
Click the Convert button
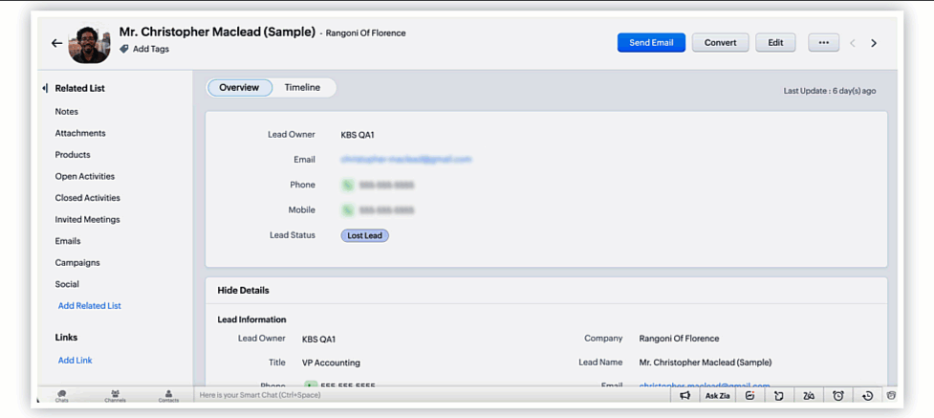tap(720, 43)
